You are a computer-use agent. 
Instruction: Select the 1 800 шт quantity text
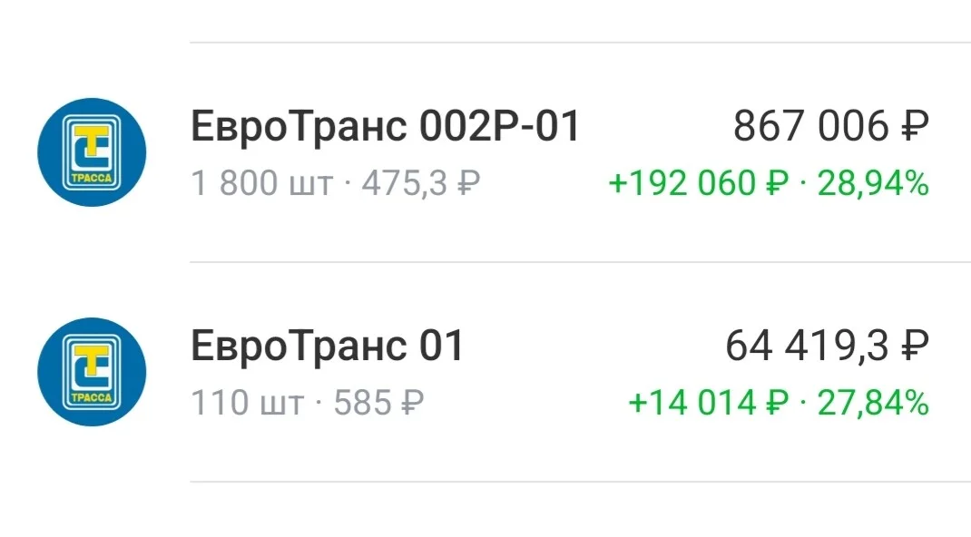coord(262,184)
